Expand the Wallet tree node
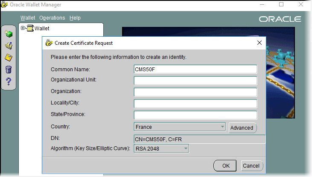The height and width of the screenshot is (177, 312). point(23,29)
